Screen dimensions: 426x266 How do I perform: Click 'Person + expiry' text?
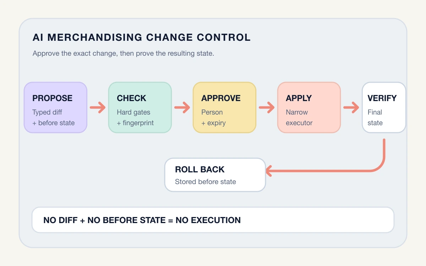[x=213, y=117]
